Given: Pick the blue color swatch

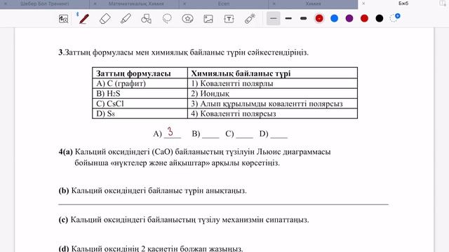Looking at the screenshot, I should 334,19.
